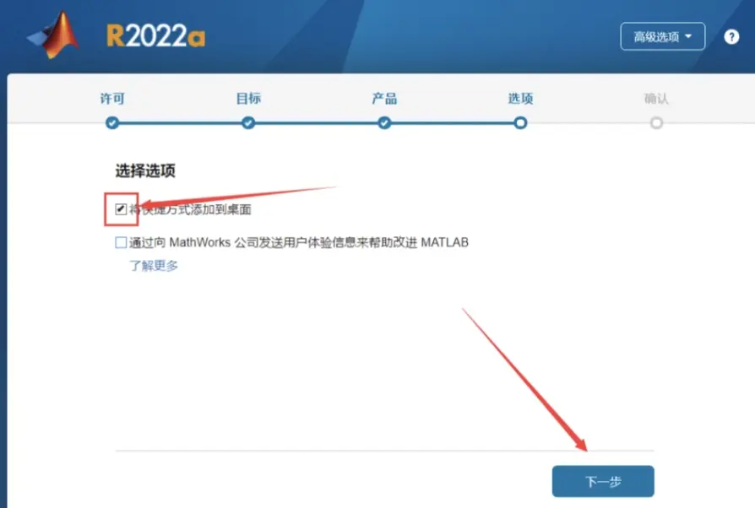This screenshot has height=508, width=755.
Task: Click the MATLAB logo icon
Action: click(54, 35)
